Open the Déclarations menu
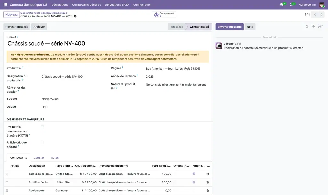The width and height of the screenshot is (328, 195). pos(60,4)
